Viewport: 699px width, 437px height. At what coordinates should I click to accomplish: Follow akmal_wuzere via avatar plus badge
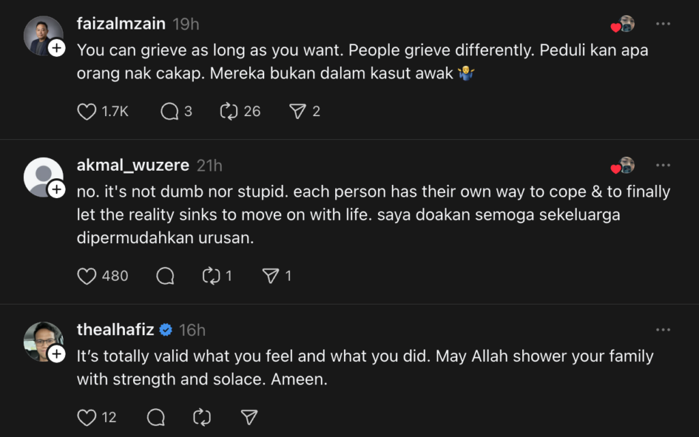coord(57,190)
